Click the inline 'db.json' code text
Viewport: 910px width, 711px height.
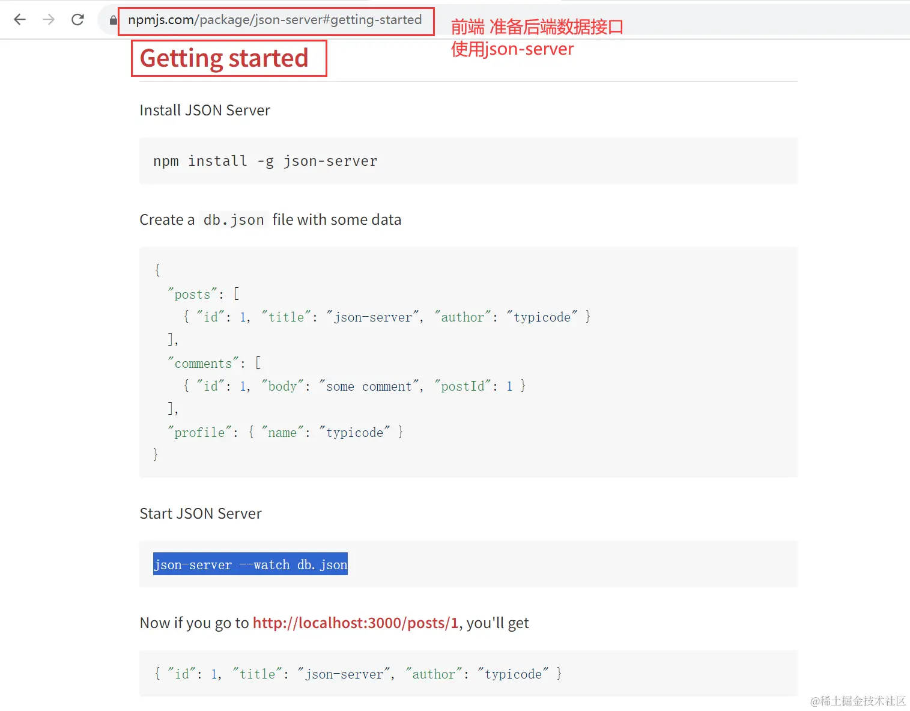pos(234,220)
